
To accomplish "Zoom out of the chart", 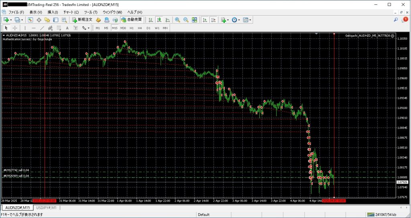I will [x=186, y=20].
